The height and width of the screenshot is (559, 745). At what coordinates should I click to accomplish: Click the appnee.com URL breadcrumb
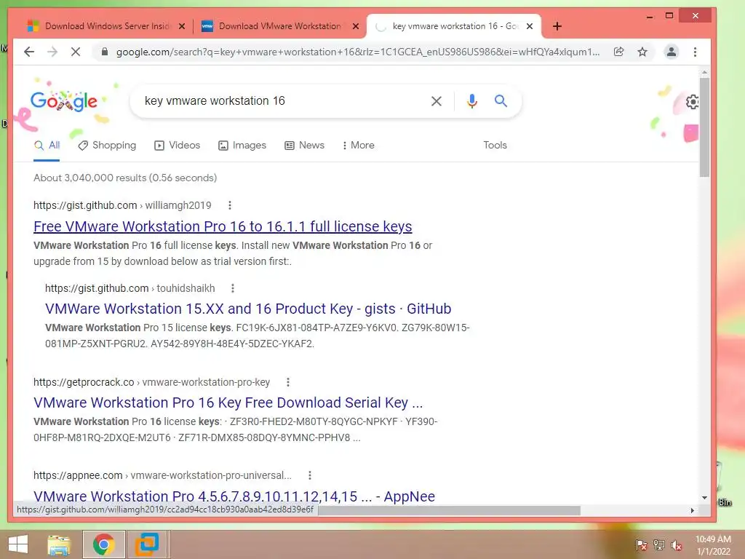click(x=162, y=475)
